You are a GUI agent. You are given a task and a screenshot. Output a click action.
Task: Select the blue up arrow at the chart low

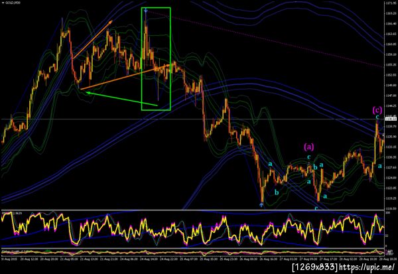click(261, 204)
